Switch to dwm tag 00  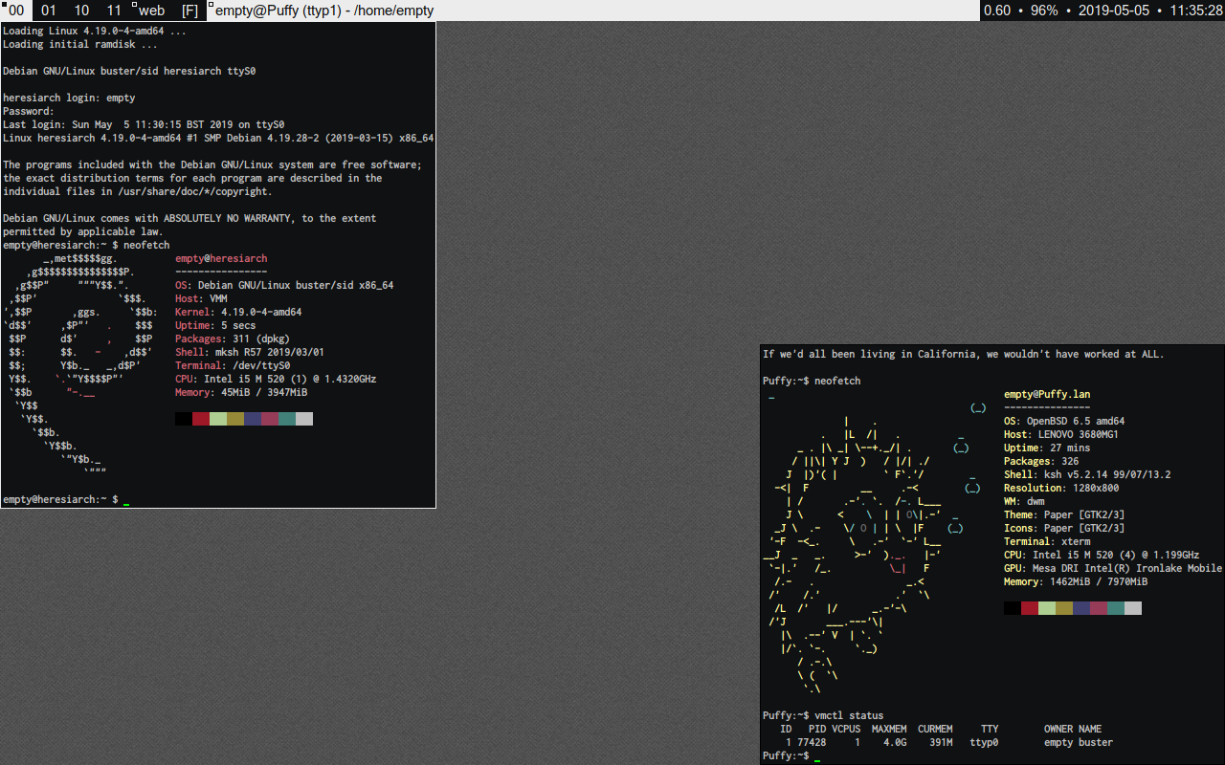(16, 11)
